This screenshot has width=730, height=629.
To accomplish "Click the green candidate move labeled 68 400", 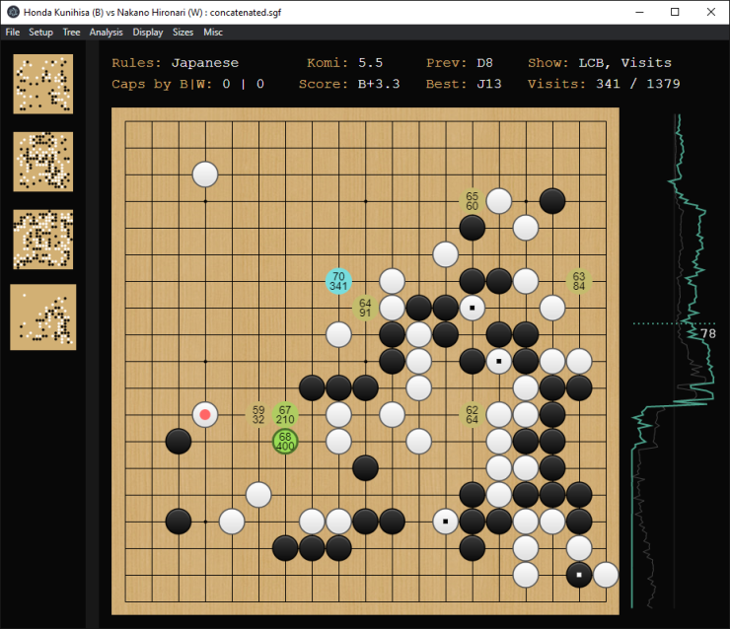I will [x=285, y=441].
